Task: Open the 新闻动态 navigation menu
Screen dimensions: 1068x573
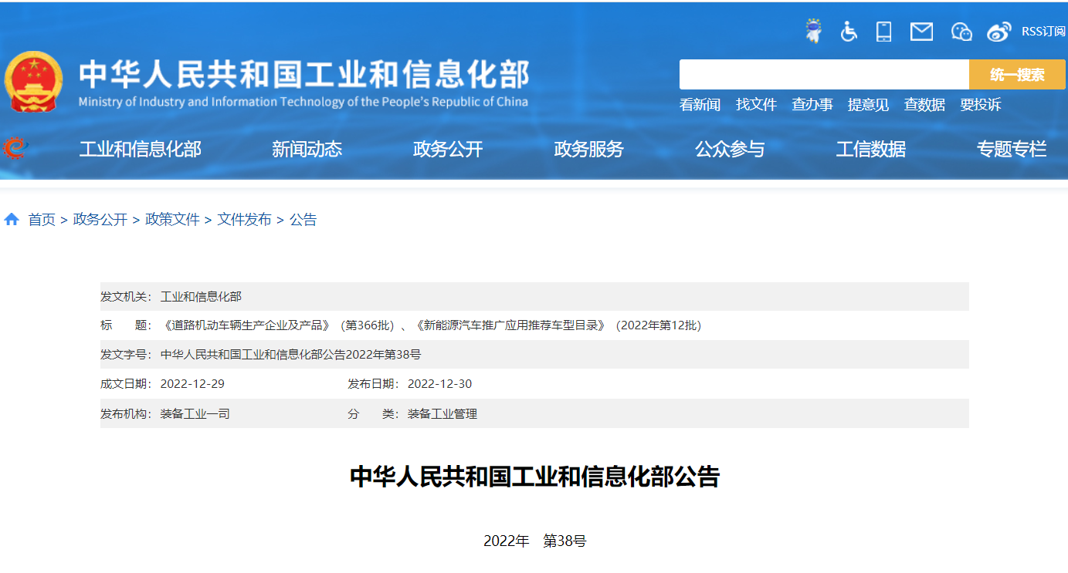Action: 307,150
